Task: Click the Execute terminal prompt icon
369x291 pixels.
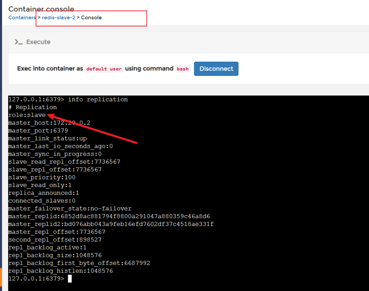Action: coord(18,42)
